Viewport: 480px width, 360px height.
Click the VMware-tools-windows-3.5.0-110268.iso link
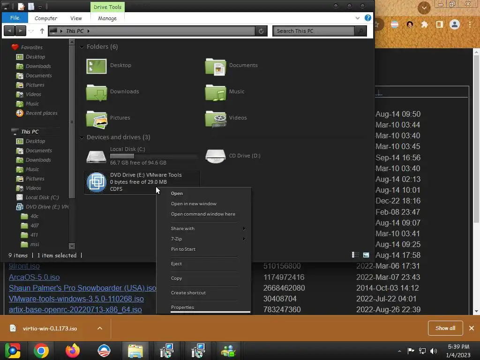point(76,299)
